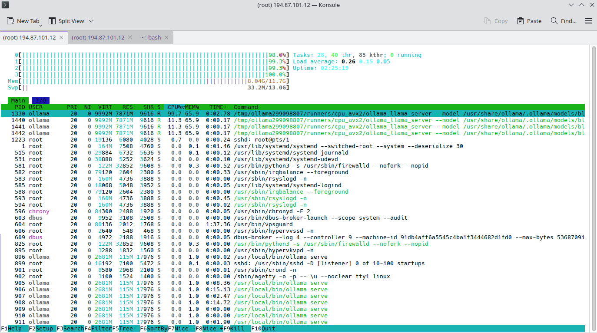Close the bash tab
This screenshot has width=597, height=333.
pyautogui.click(x=166, y=38)
